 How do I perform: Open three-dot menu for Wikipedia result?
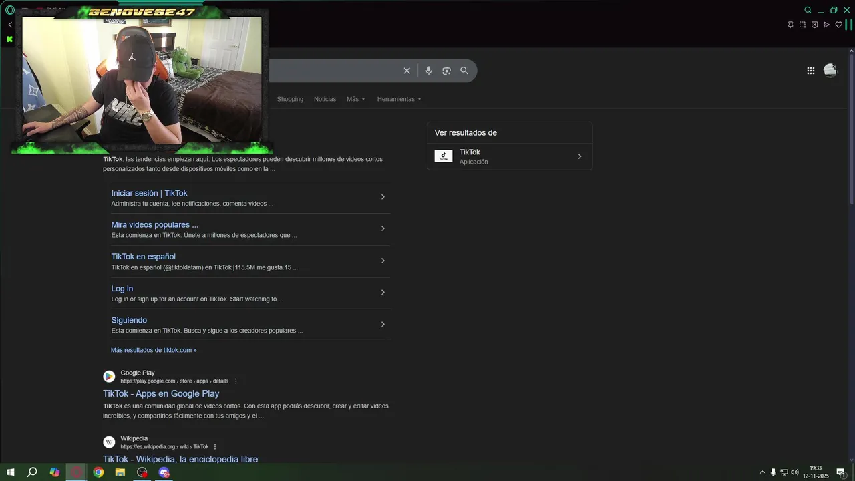click(215, 447)
